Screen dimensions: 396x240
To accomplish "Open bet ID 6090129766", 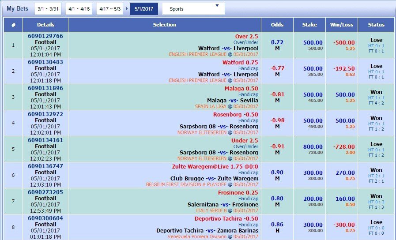I will (x=45, y=36).
